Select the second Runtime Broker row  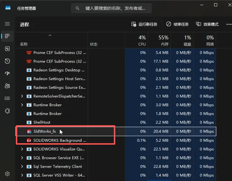coord(116,114)
